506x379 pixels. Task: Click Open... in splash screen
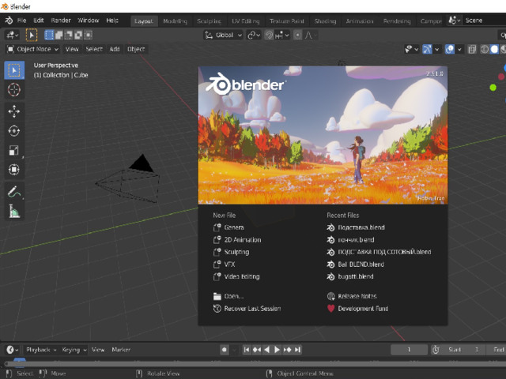pyautogui.click(x=228, y=296)
